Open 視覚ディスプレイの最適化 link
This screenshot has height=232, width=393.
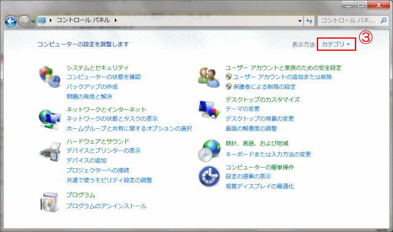click(259, 186)
